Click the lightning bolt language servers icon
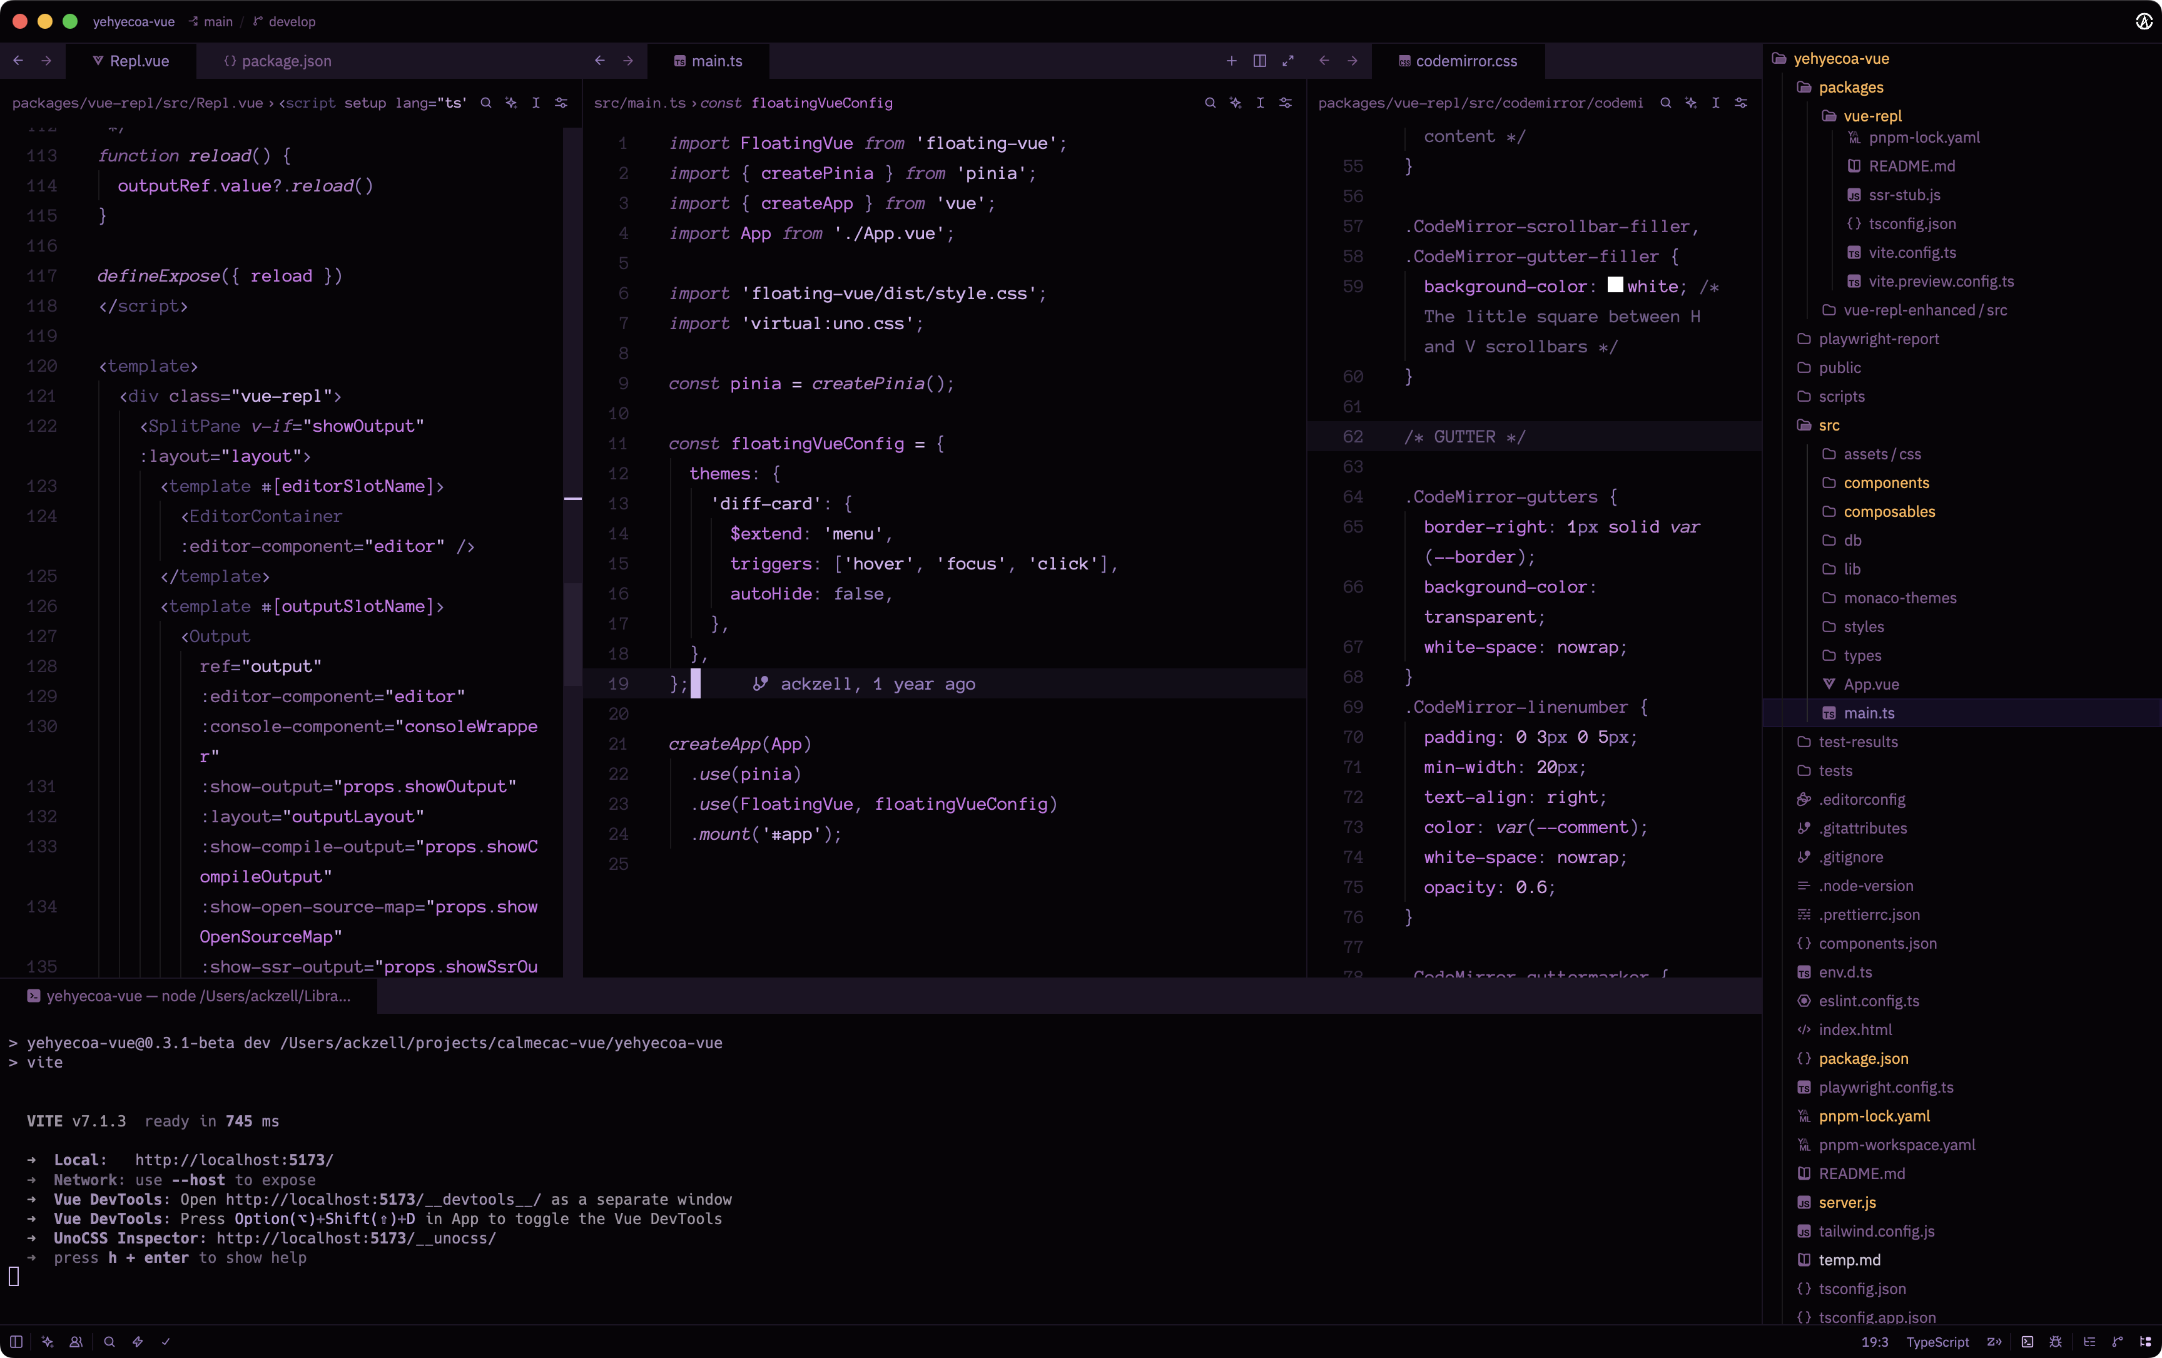The image size is (2162, 1358). [x=138, y=1342]
